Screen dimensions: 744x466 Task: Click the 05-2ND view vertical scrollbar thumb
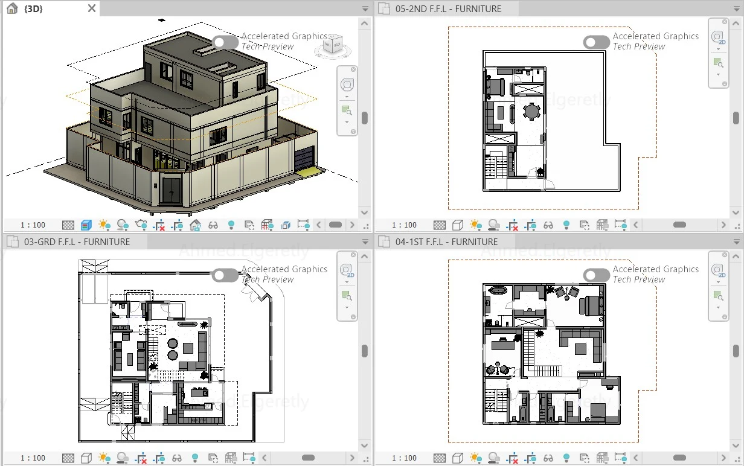736,118
